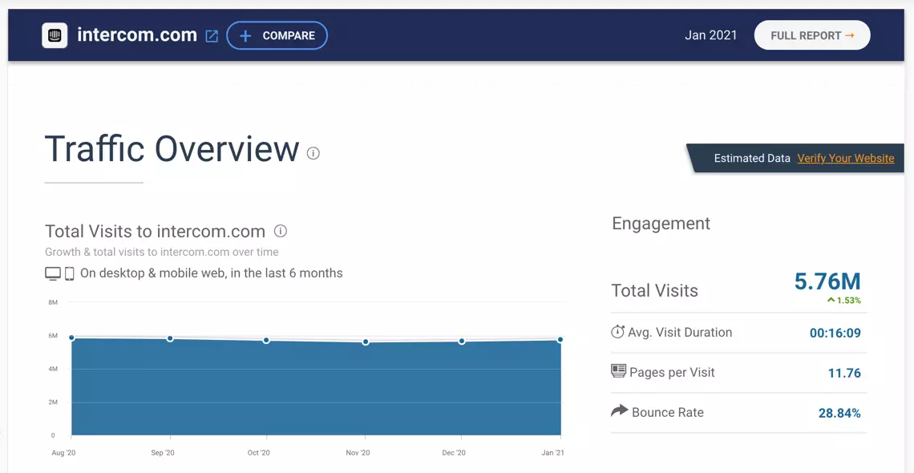Click the Total Visits to intercom.com subheading
Screen dimensions: 914x473
point(155,231)
